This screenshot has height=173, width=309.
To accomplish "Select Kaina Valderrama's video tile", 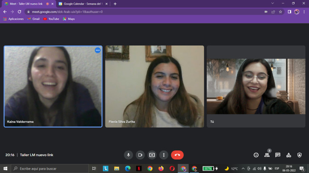I will 53,86.
